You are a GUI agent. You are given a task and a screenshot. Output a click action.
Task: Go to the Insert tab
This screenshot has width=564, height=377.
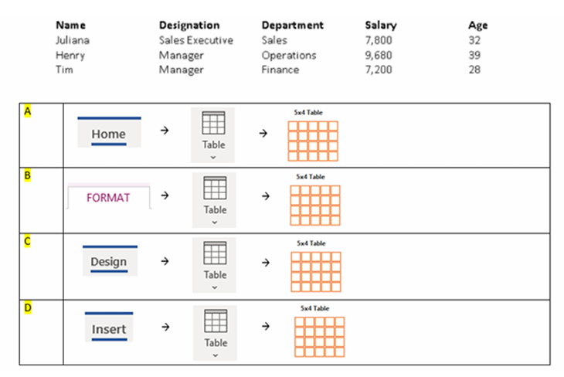(x=109, y=330)
